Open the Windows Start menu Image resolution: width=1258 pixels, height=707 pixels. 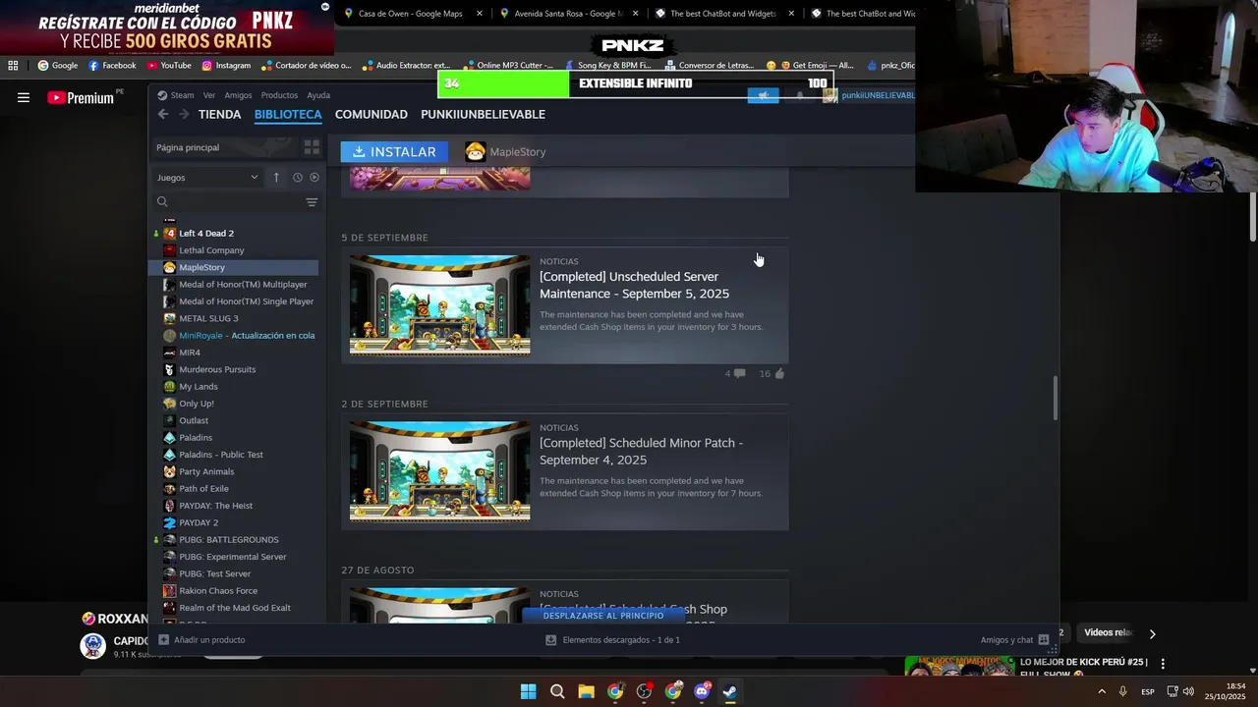(x=528, y=691)
